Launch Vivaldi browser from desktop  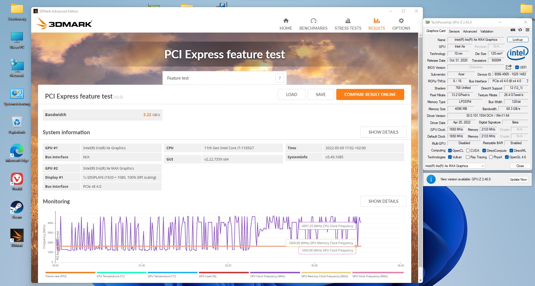(x=17, y=182)
